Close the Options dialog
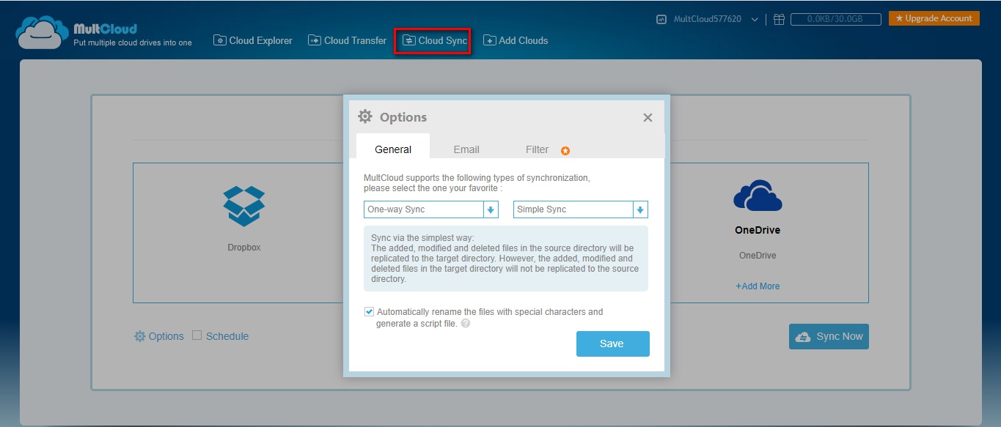Image resolution: width=1001 pixels, height=427 pixels. tap(648, 118)
